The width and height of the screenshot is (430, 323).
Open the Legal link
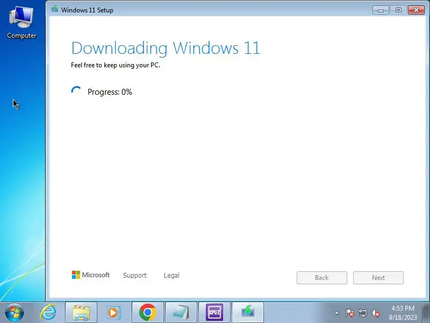(x=171, y=275)
